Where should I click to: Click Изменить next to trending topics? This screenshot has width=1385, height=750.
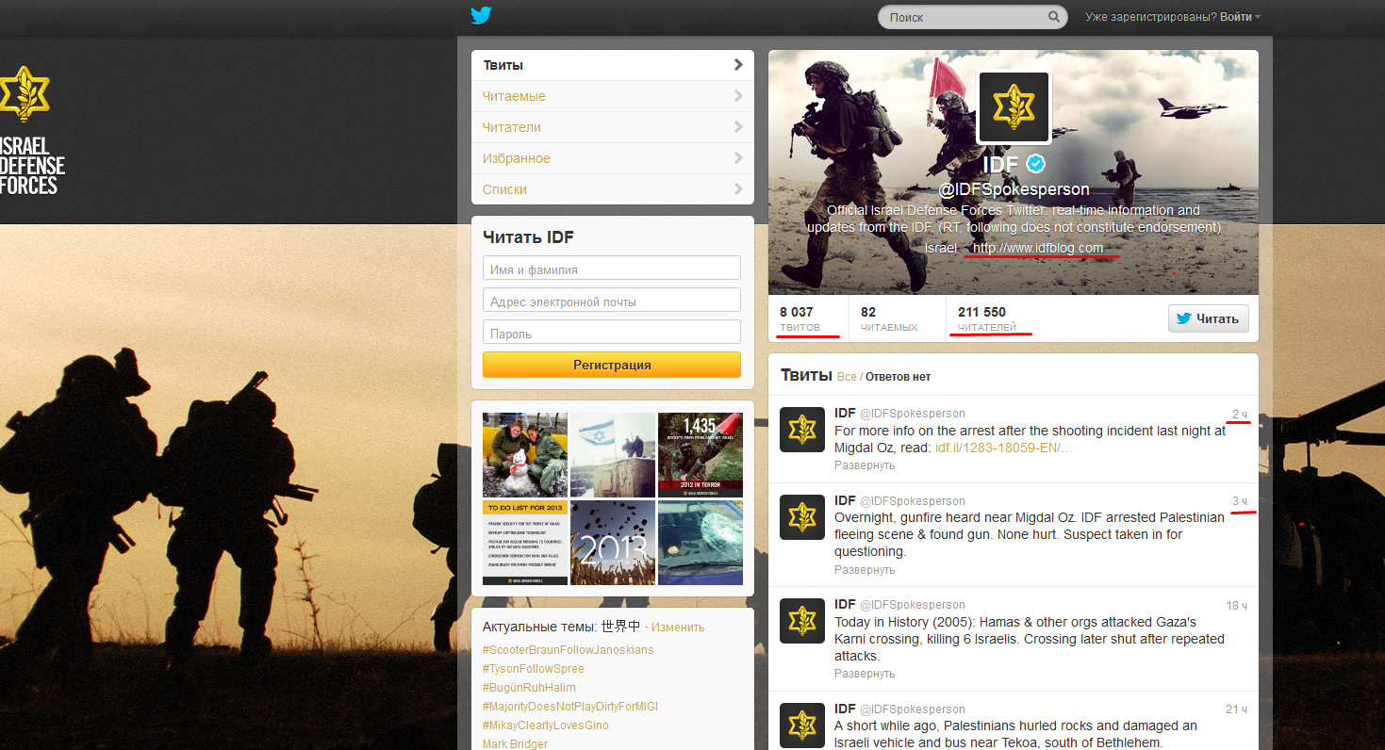pyautogui.click(x=678, y=627)
